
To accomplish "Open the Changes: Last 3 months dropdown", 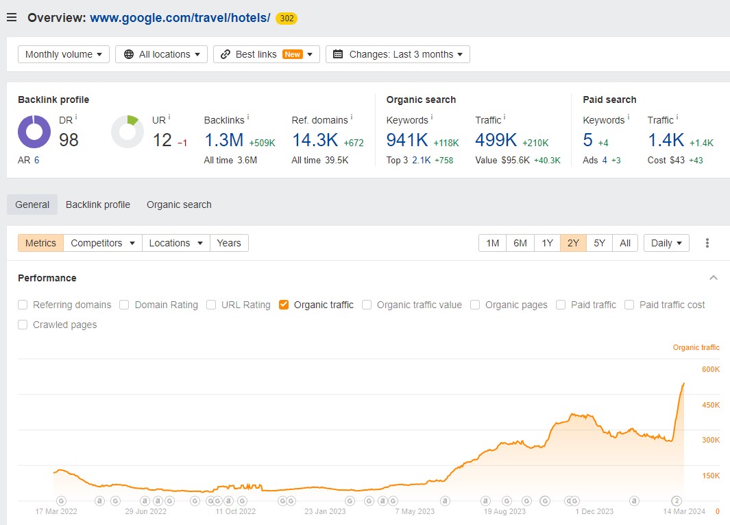I will 398,54.
